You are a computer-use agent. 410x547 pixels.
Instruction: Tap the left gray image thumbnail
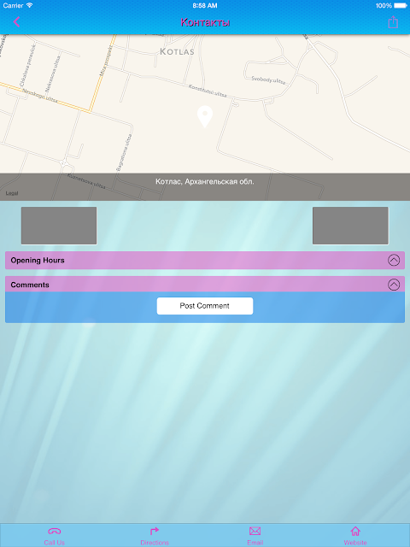coord(59,226)
